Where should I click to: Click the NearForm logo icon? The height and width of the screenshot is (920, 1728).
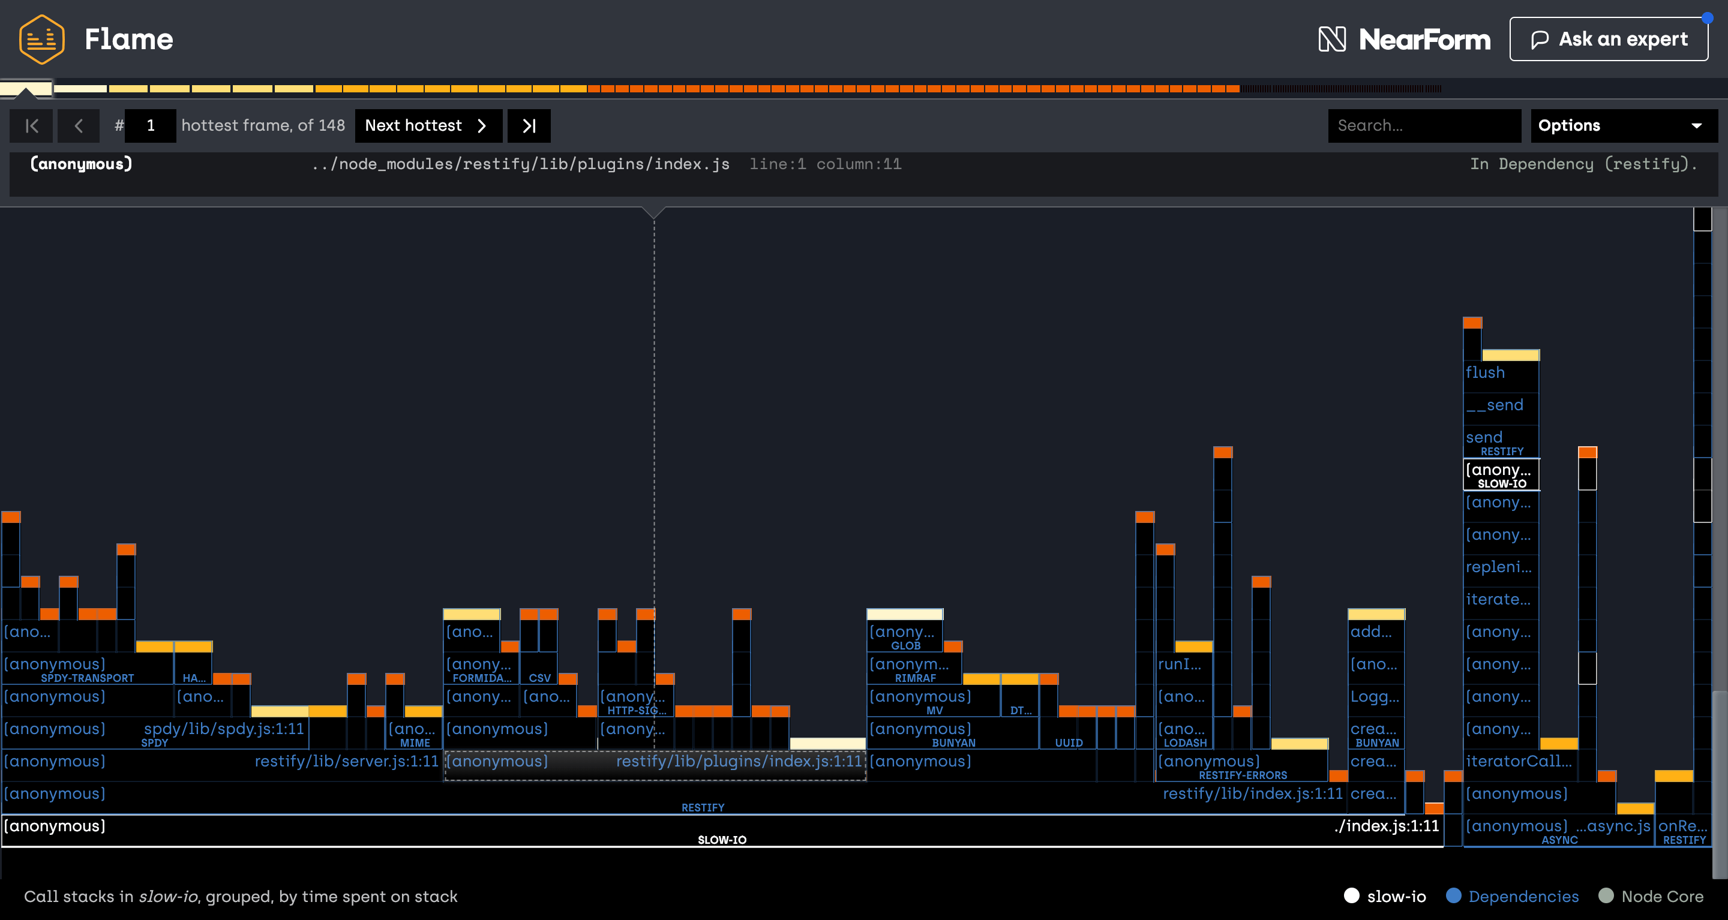(x=1331, y=39)
